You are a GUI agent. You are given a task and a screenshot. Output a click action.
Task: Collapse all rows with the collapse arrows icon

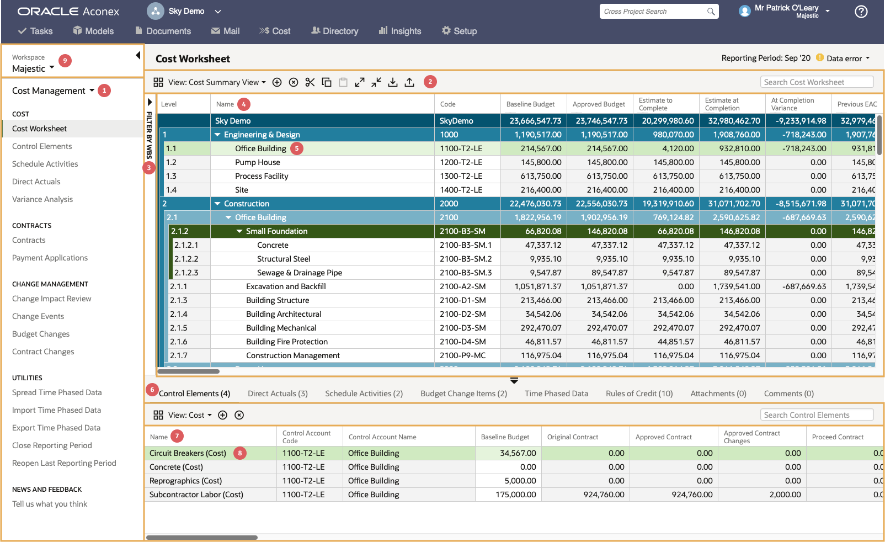[376, 82]
